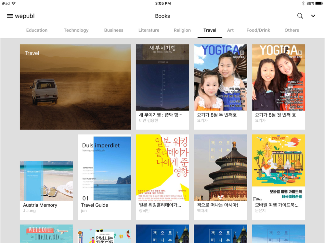Open the Art tab
Viewport: 325px width, 243px height.
(230, 30)
